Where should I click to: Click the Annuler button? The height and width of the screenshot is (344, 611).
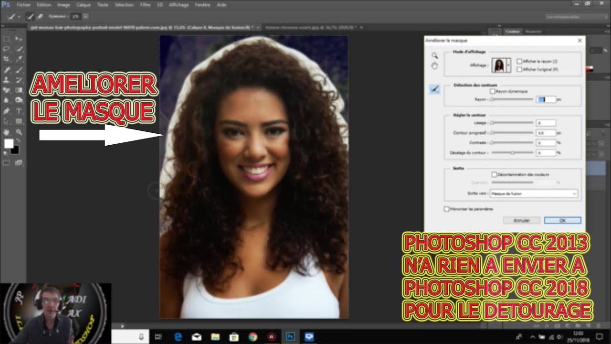521,220
